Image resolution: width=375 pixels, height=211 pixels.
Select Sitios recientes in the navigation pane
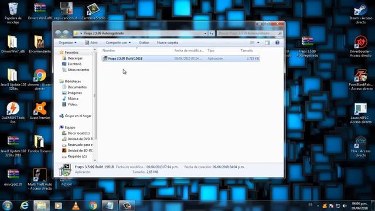(x=78, y=70)
